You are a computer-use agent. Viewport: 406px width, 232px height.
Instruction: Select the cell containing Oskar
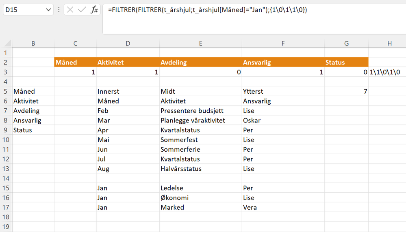pos(283,120)
